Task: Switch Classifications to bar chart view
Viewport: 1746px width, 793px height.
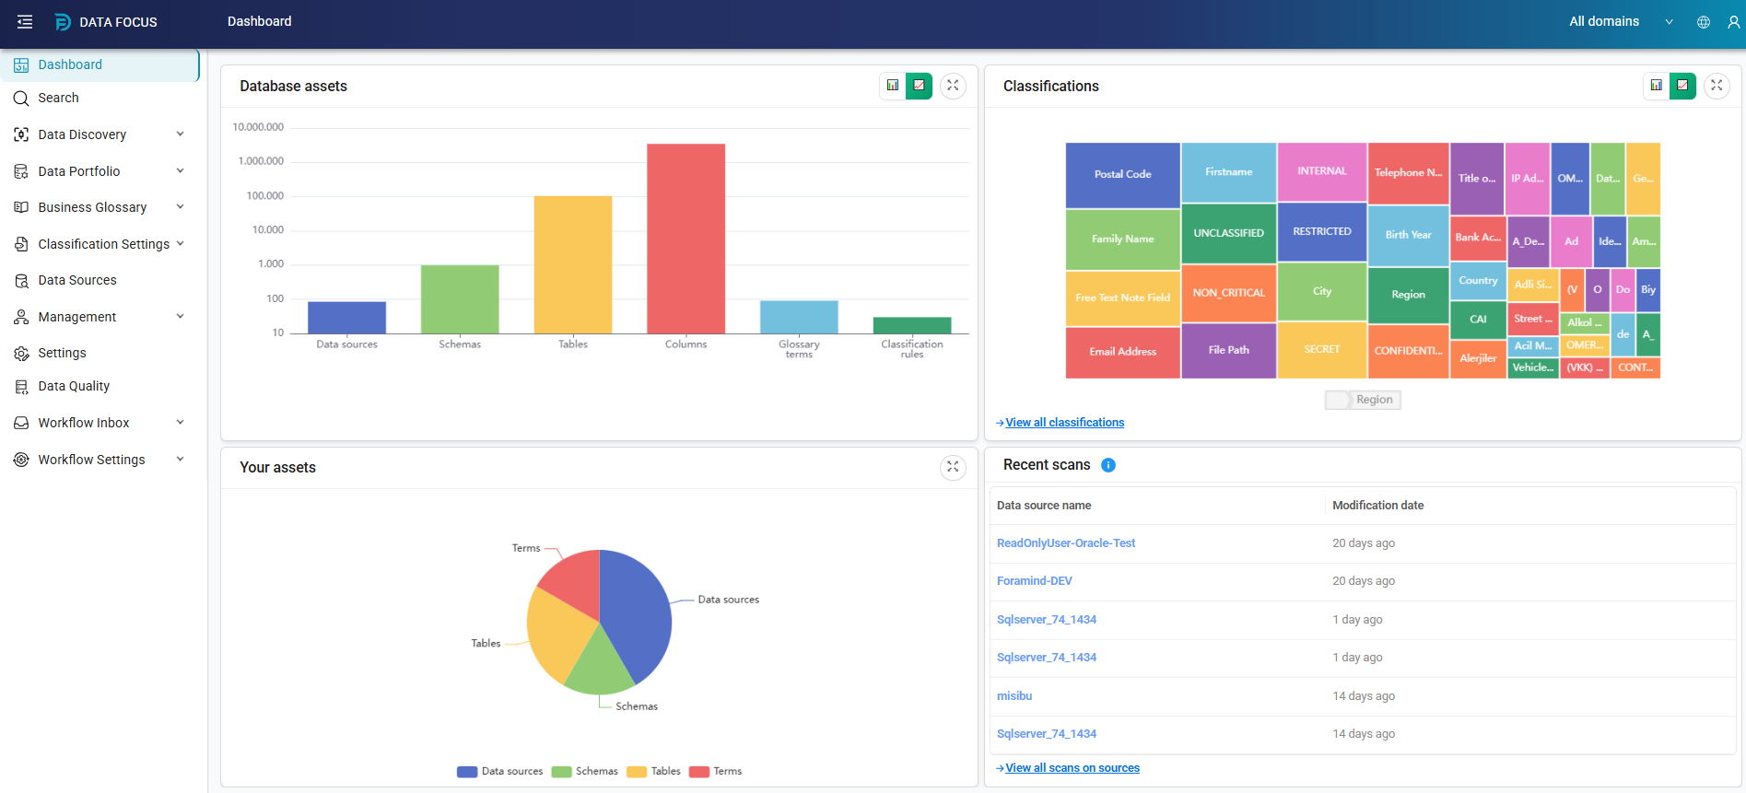Action: 1657,86
